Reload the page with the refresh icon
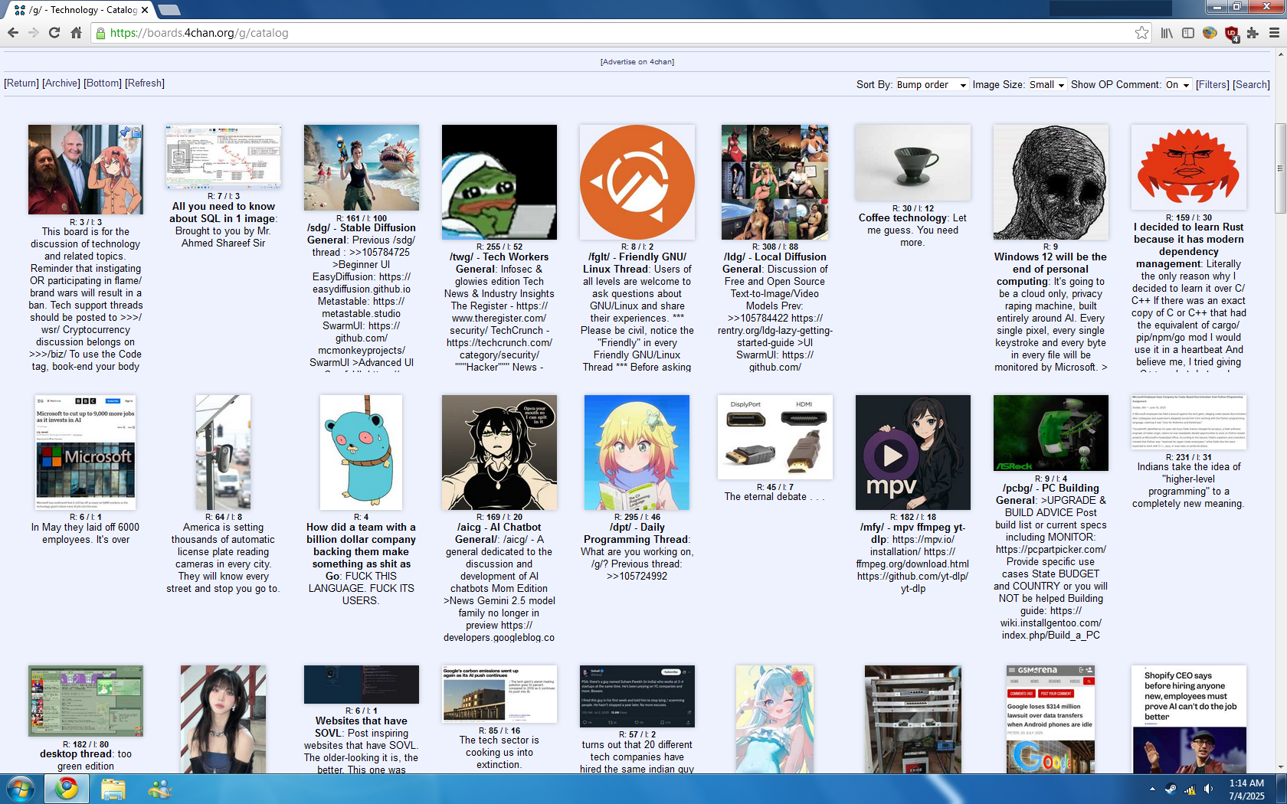This screenshot has height=804, width=1287. [x=54, y=33]
